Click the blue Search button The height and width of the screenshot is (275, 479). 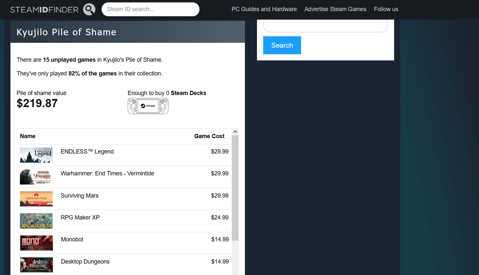click(x=282, y=45)
